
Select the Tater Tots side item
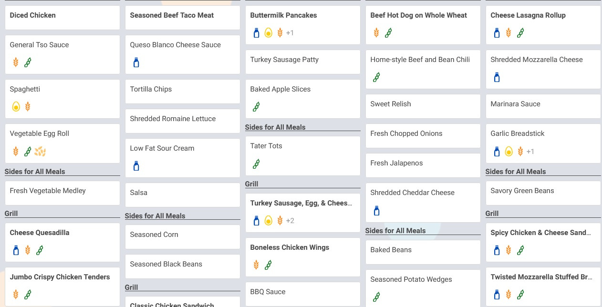(x=303, y=156)
